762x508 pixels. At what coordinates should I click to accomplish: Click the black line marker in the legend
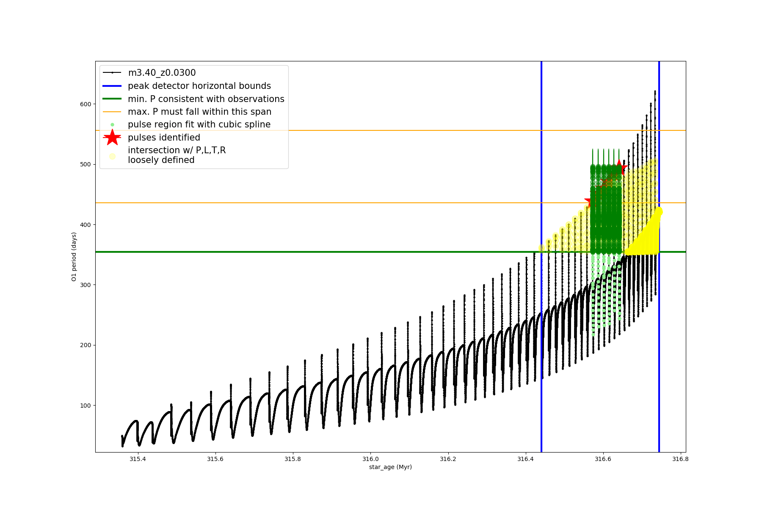112,73
